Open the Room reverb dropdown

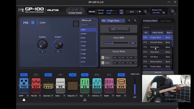point(125,96)
